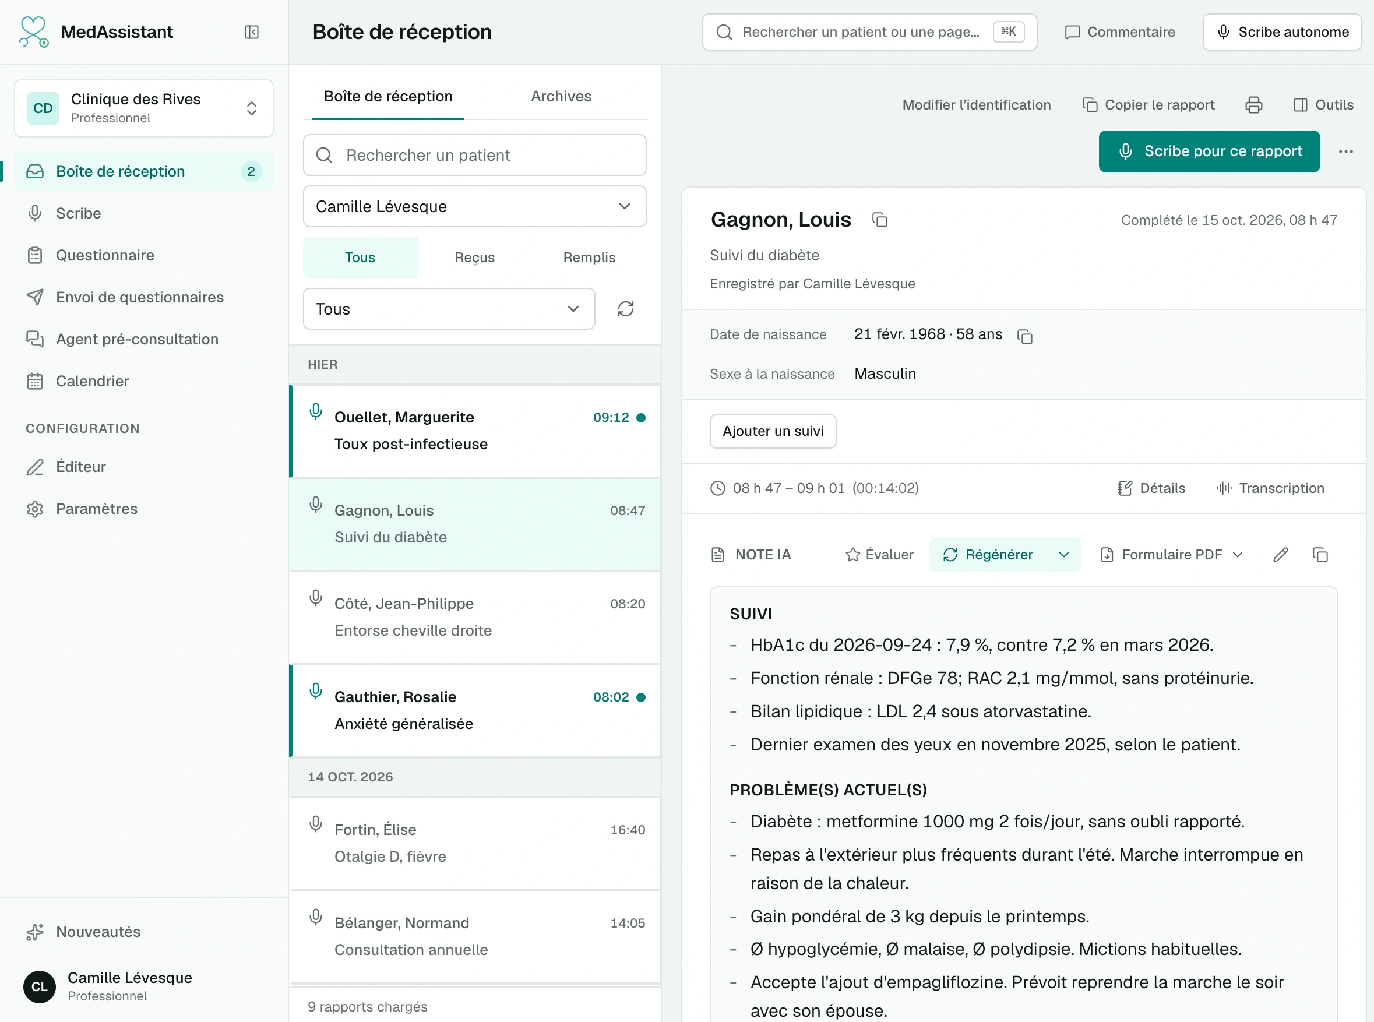The image size is (1374, 1022).
Task: Open report for Ouellet, Marguerite
Action: point(475,431)
